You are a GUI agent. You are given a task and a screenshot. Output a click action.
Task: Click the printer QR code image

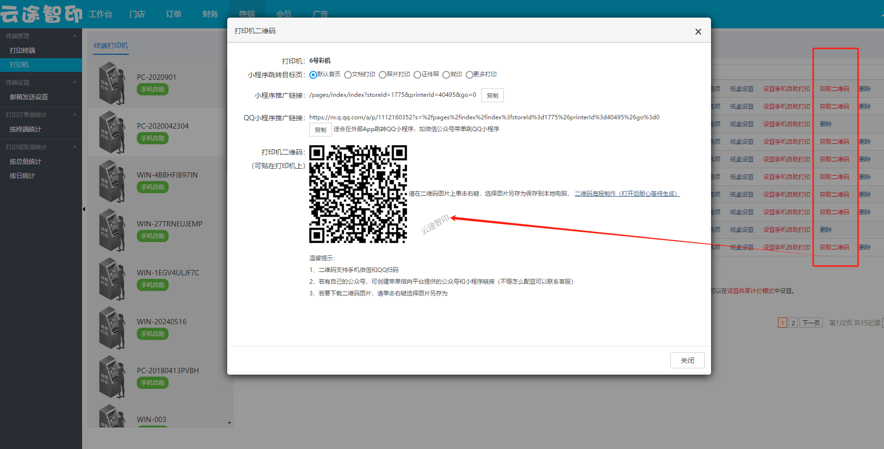(358, 194)
